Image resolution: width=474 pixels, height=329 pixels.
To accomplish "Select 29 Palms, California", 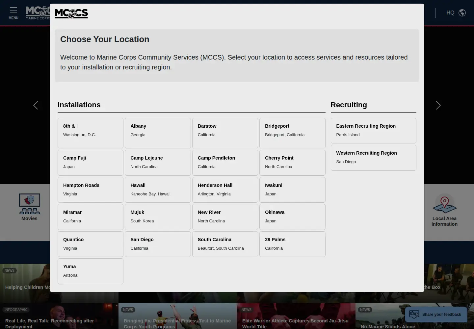I will pyautogui.click(x=292, y=244).
